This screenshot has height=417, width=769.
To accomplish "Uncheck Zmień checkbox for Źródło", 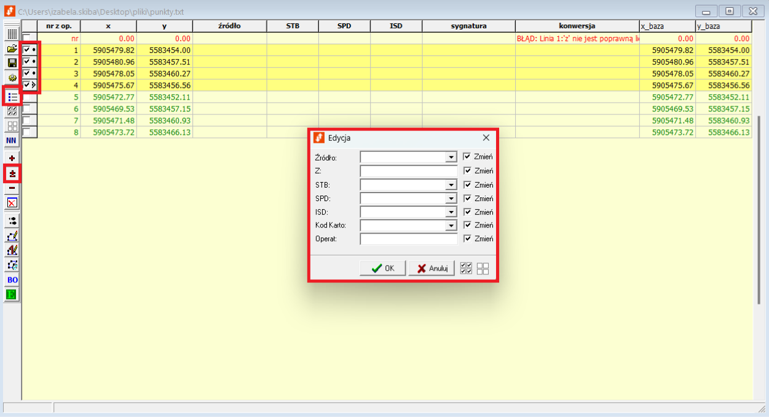I will pos(467,157).
